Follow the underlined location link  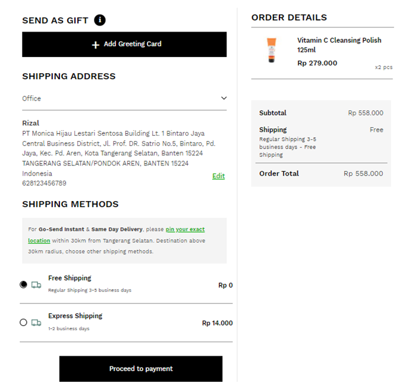[x=39, y=240]
